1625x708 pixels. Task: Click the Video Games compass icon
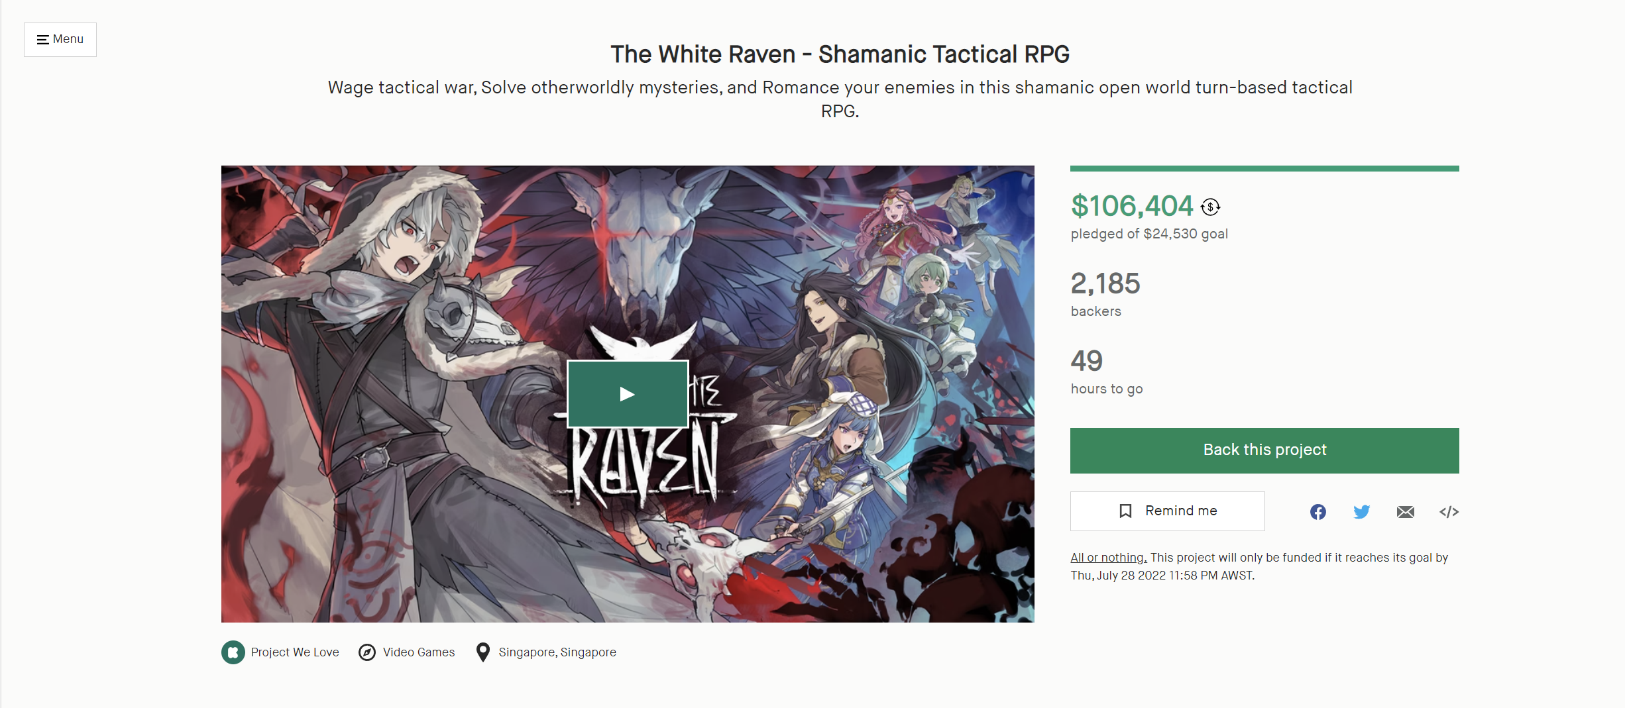(367, 652)
